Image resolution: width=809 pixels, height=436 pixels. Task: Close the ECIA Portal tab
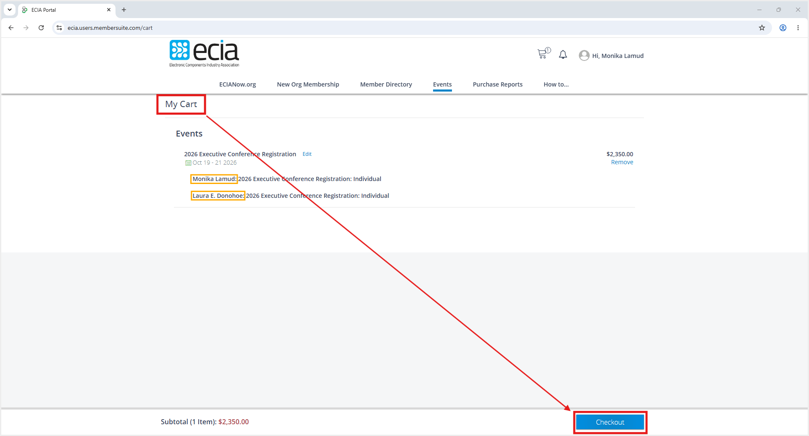(x=109, y=10)
